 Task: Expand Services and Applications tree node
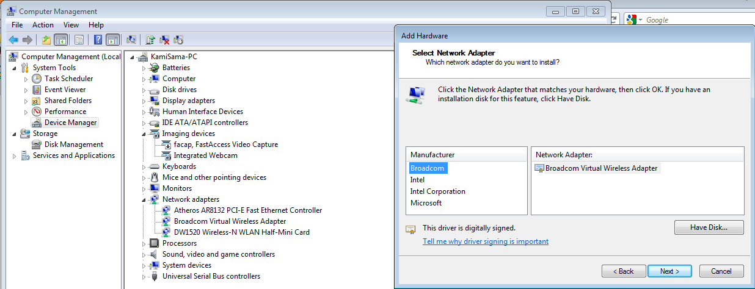click(x=15, y=156)
